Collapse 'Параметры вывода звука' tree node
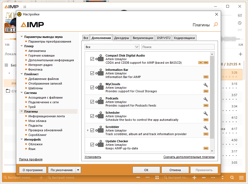Viewport: 248px width, 184px height. click(x=22, y=37)
